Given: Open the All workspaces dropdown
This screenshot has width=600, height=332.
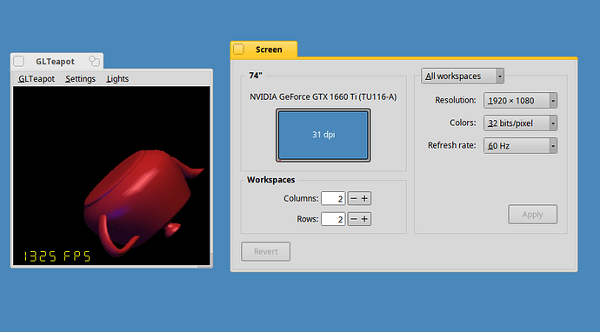Looking at the screenshot, I should tap(463, 76).
